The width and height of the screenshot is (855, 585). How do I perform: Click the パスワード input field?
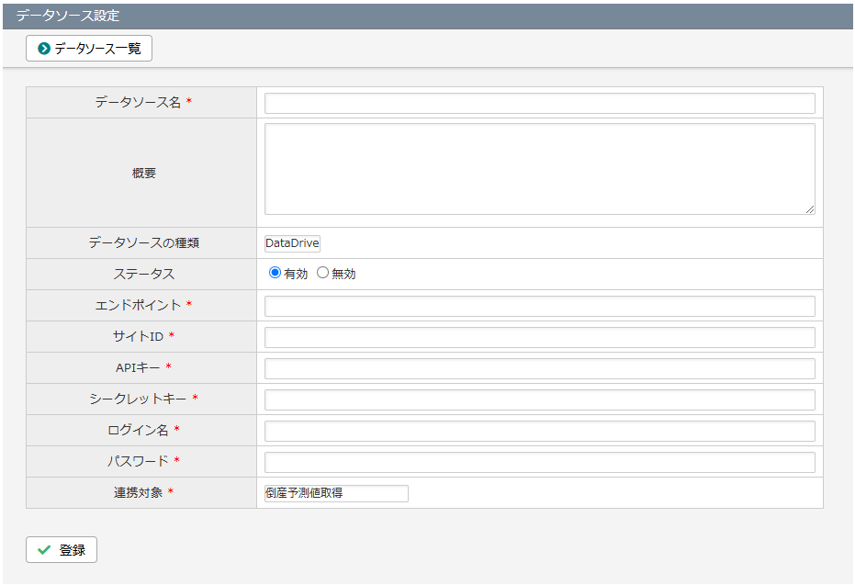(539, 462)
